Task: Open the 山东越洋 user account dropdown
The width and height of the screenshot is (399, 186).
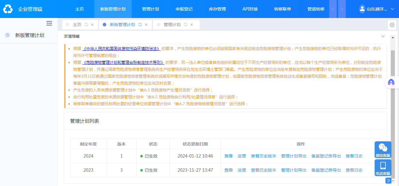Action: coord(377,9)
